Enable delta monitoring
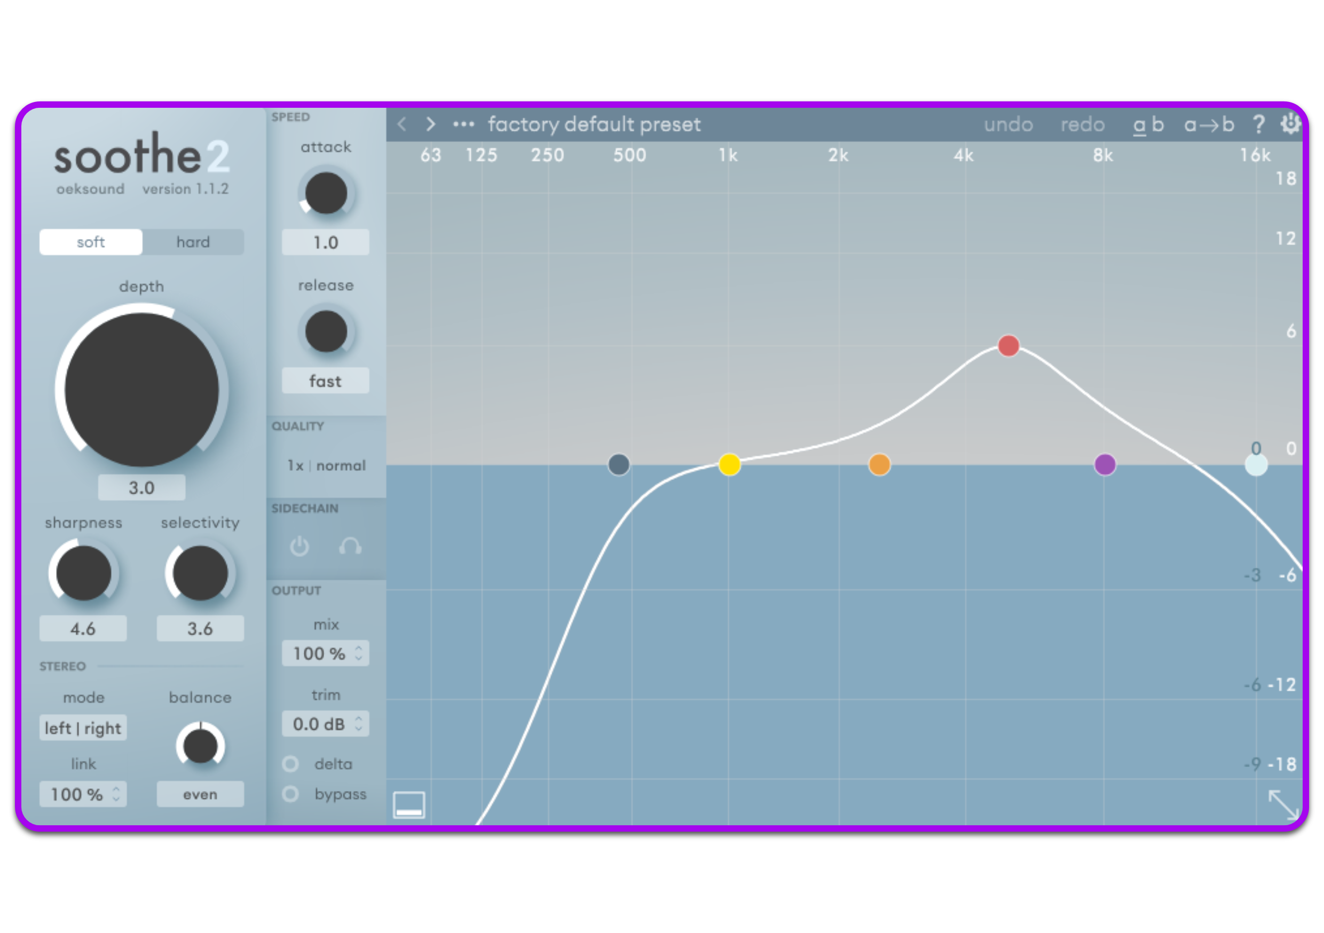This screenshot has width=1324, height=933. click(290, 763)
